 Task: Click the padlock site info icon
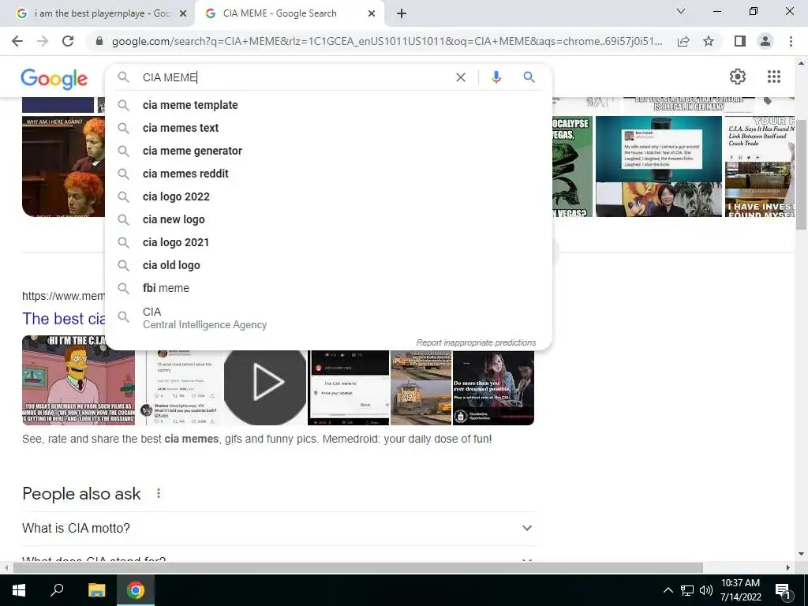(x=99, y=41)
